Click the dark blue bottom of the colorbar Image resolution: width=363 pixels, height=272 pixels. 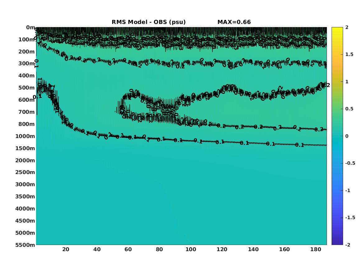click(337, 242)
